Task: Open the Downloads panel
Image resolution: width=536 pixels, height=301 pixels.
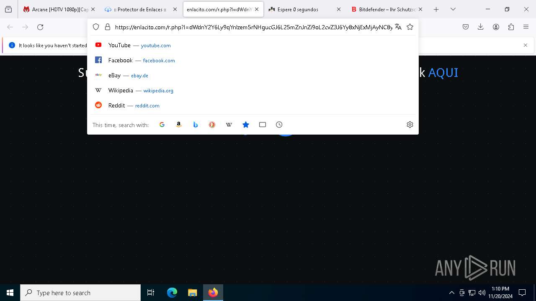Action: tap(481, 27)
